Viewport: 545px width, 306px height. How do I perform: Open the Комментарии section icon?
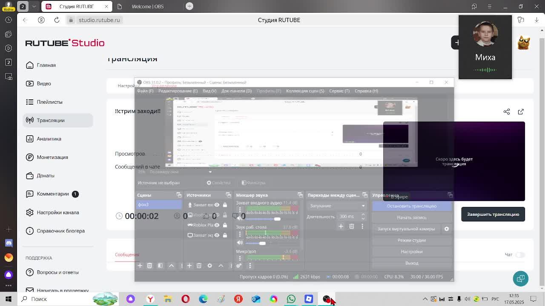[x=30, y=194]
